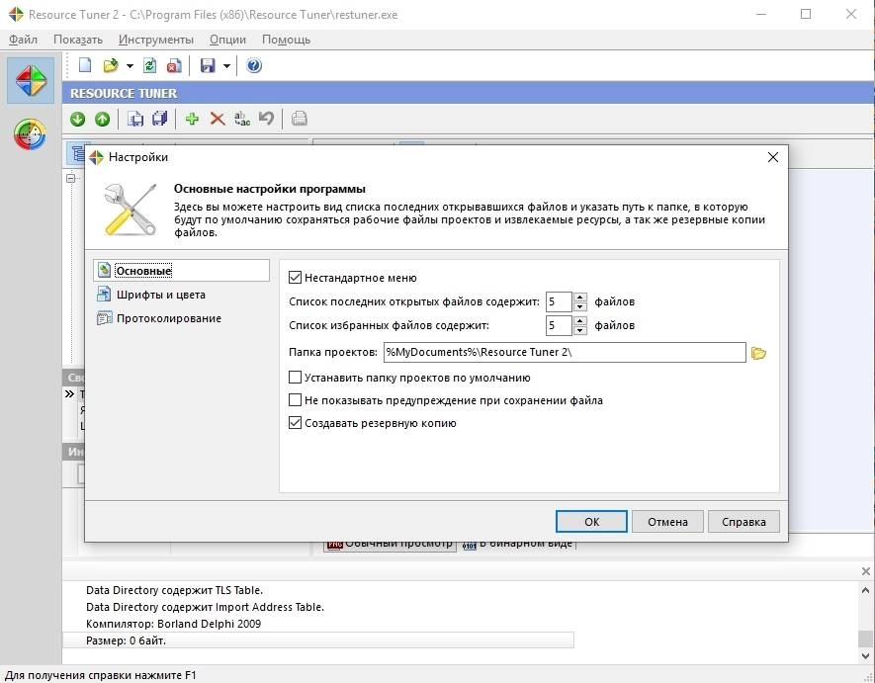Image resolution: width=875 pixels, height=683 pixels.
Task: Select log line 'Data Directory содержит TLS Table.'
Action: point(174,590)
